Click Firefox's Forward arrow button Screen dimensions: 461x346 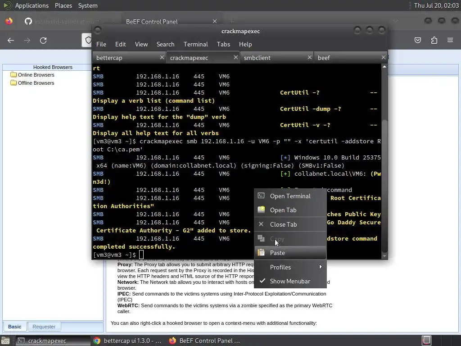[x=27, y=40]
